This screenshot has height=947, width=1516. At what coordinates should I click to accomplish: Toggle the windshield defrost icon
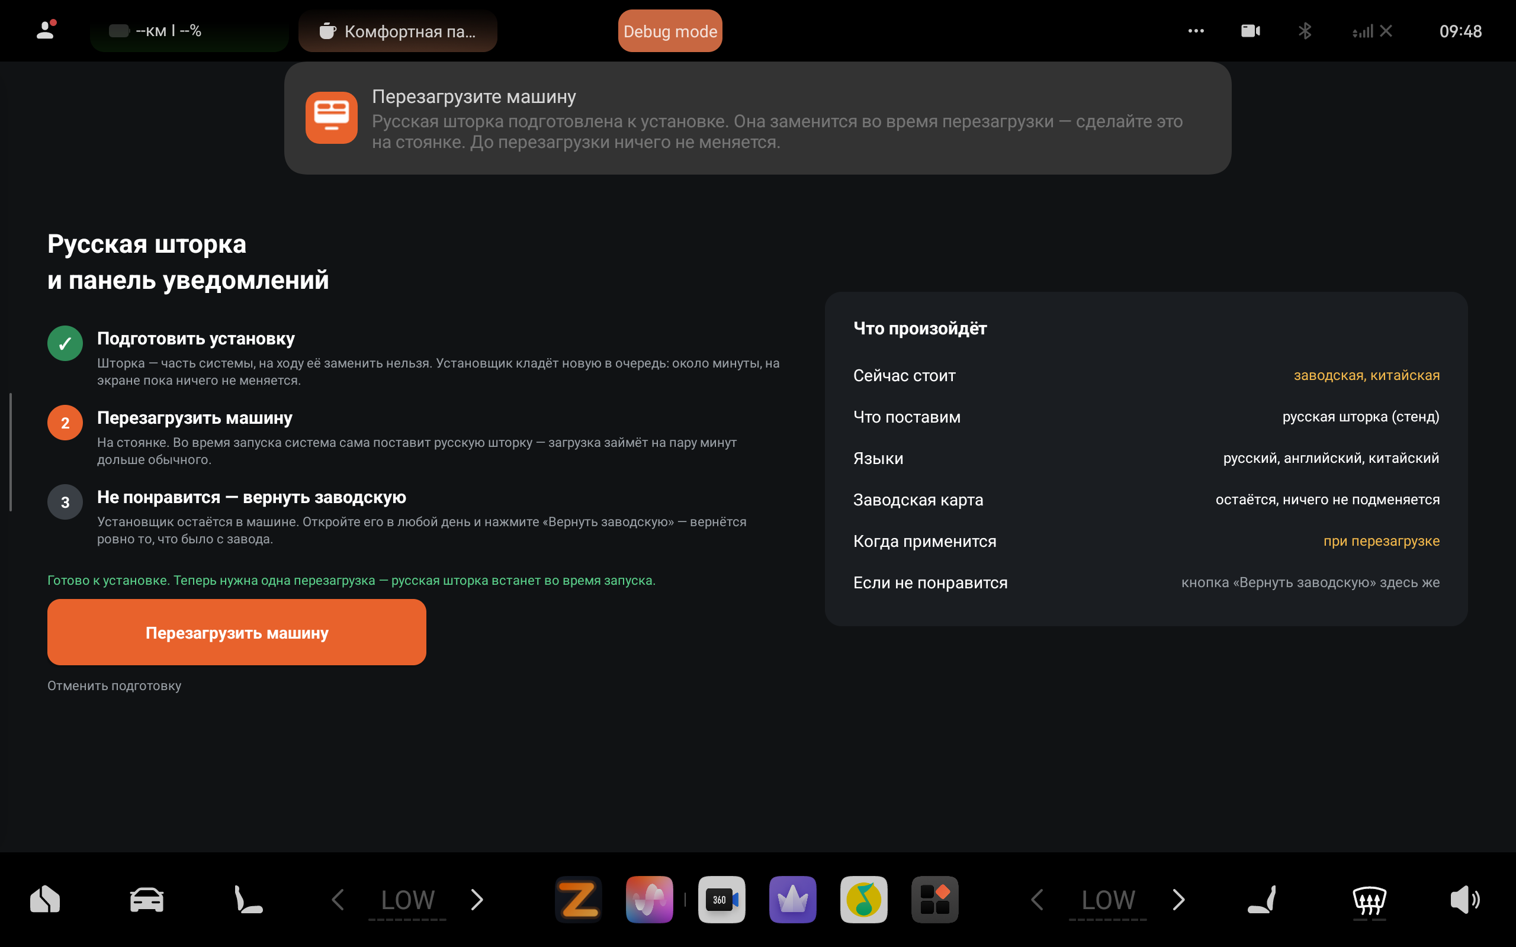[x=1369, y=902]
